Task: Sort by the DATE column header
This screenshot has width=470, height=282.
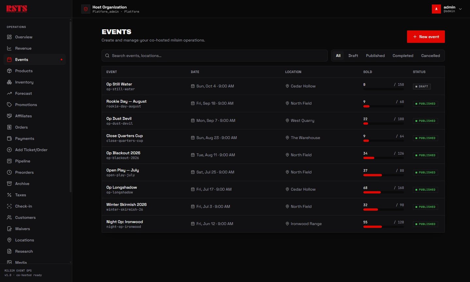Action: coord(195,72)
